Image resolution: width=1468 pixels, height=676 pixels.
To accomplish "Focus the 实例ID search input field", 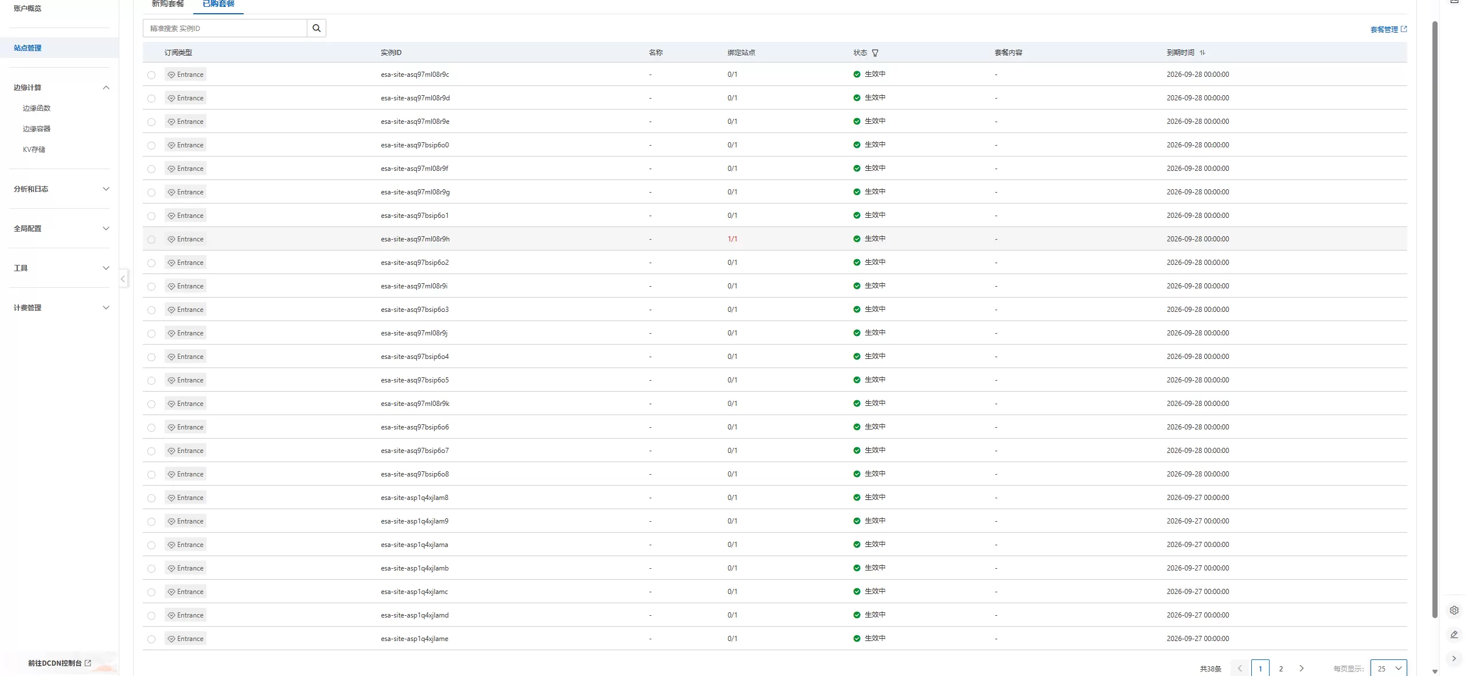I will coord(225,28).
